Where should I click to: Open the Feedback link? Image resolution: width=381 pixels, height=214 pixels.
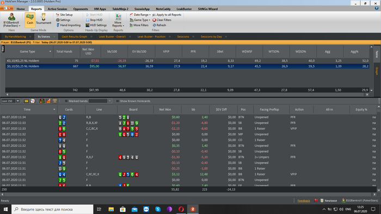click(x=304, y=200)
